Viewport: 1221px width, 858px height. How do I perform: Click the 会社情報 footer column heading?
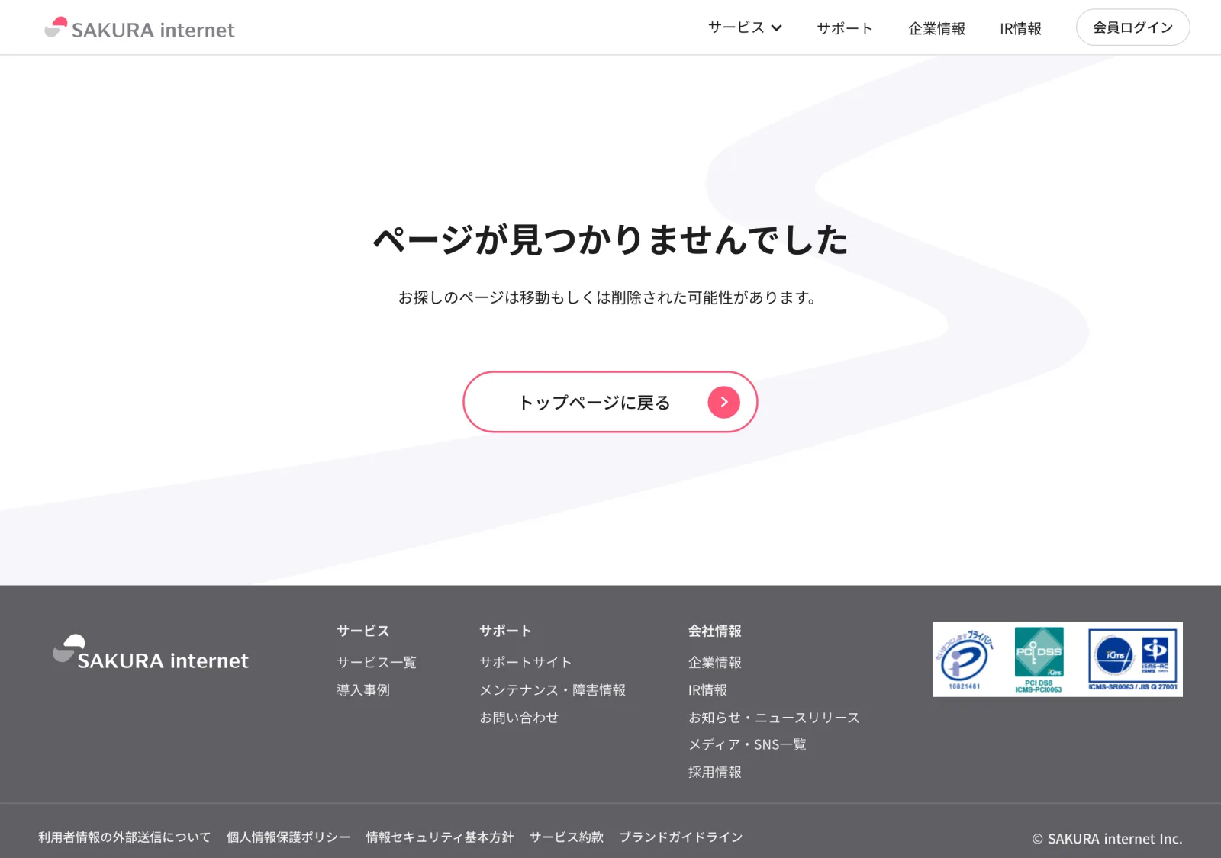pyautogui.click(x=715, y=631)
